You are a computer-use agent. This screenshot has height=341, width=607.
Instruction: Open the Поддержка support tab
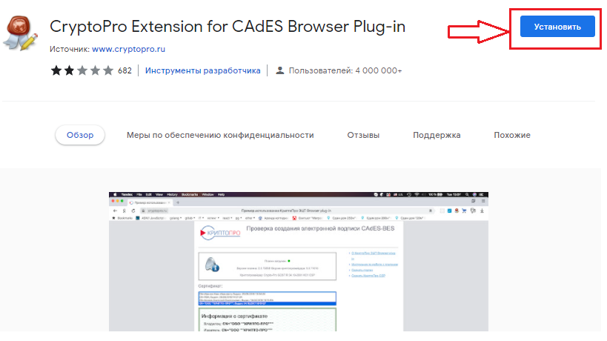pos(437,135)
